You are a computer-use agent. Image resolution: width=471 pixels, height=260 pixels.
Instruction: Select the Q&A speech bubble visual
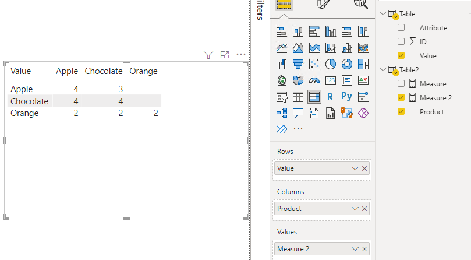pyautogui.click(x=298, y=113)
